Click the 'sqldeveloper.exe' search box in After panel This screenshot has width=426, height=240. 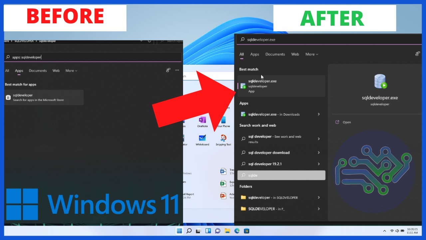[328, 39]
